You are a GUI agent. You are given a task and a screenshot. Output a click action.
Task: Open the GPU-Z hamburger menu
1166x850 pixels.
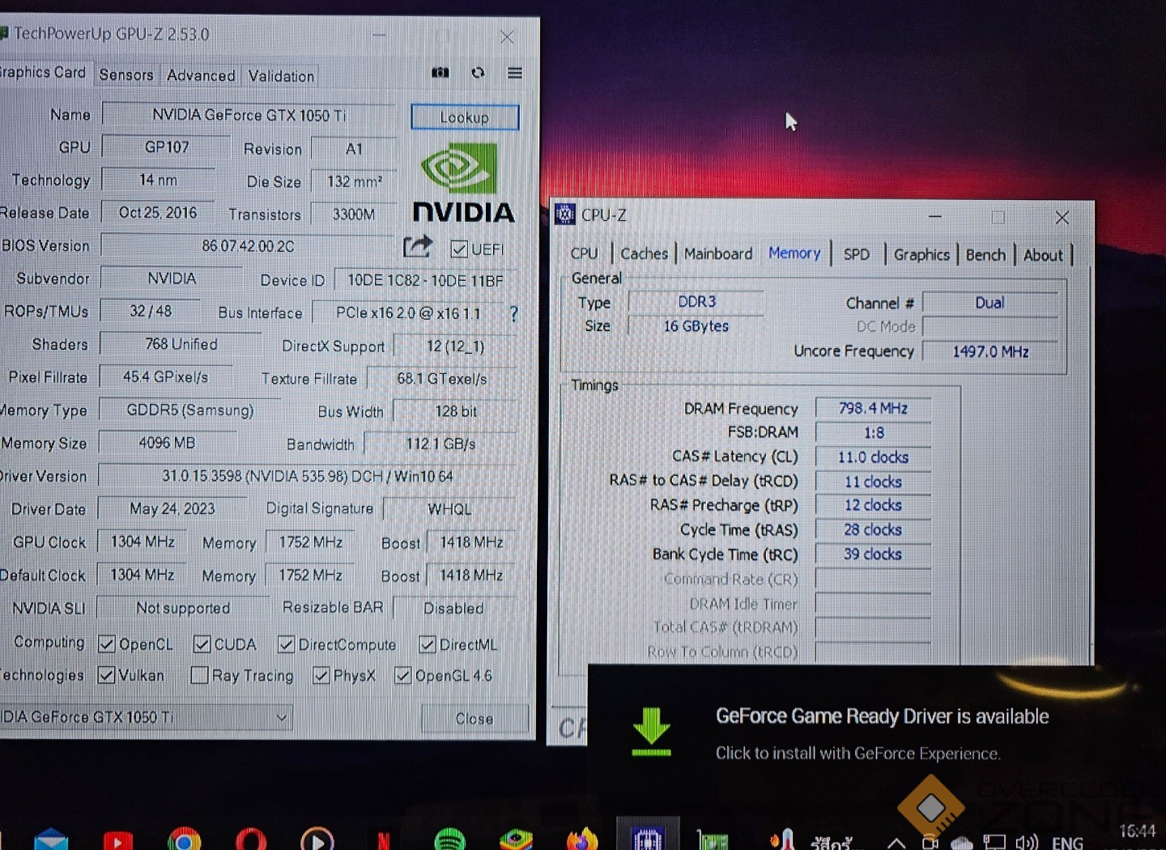click(515, 73)
